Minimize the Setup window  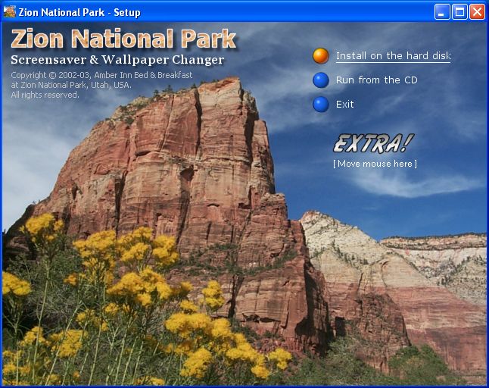click(x=442, y=12)
